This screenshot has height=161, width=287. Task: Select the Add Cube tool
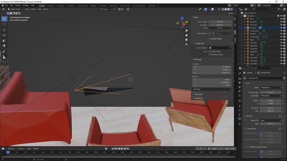[4, 63]
